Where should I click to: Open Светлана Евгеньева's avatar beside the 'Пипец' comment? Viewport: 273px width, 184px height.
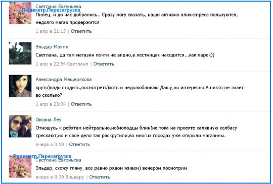click(20, 13)
